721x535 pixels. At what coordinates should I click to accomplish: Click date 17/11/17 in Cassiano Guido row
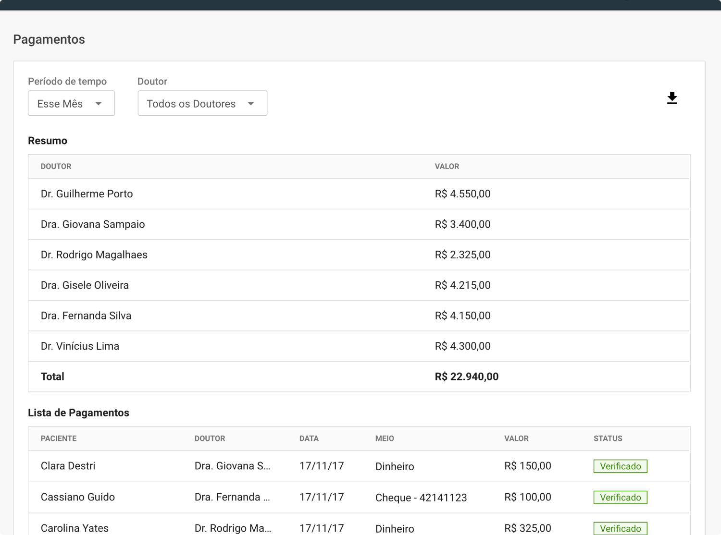(x=322, y=498)
